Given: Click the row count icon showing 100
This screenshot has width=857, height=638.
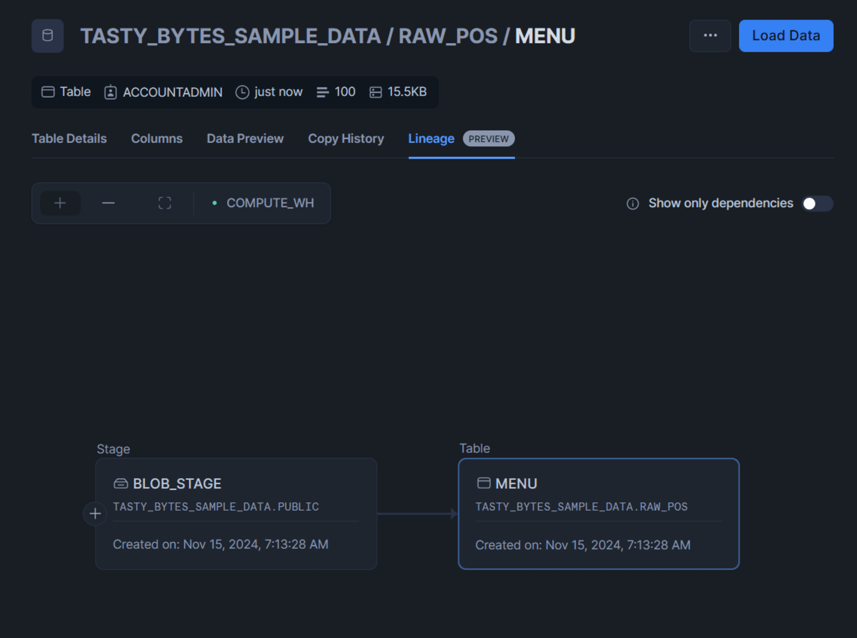Looking at the screenshot, I should (x=324, y=92).
